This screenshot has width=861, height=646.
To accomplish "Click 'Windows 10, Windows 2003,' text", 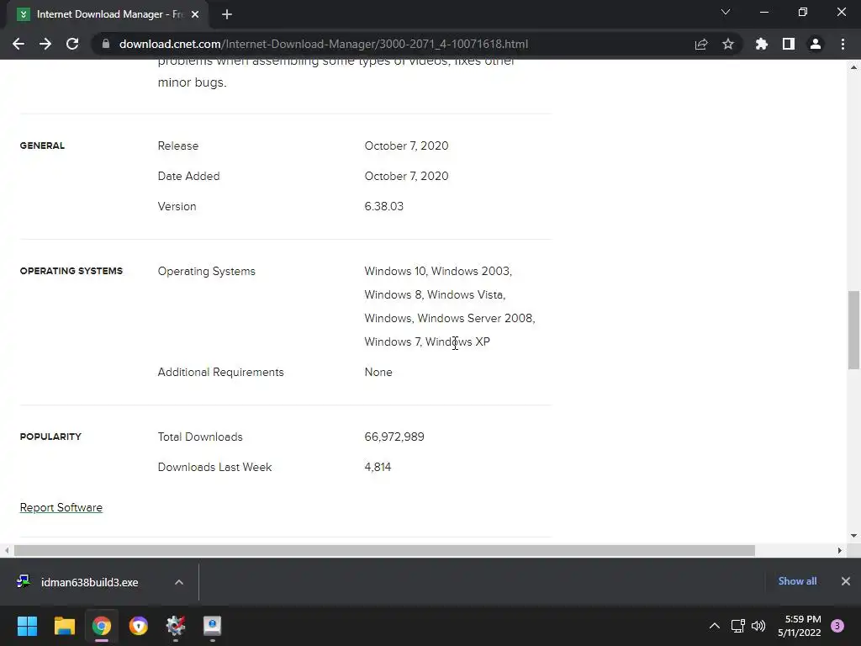I will [438, 272].
